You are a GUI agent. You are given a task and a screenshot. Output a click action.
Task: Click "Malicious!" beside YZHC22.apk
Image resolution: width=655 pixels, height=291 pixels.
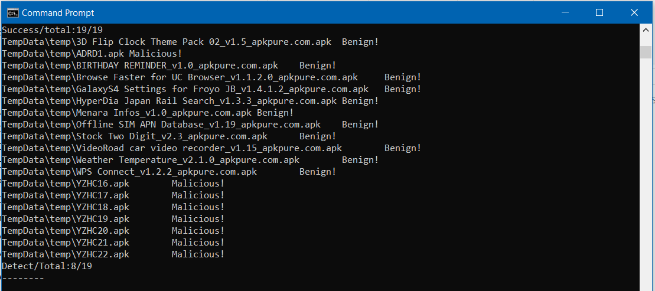198,254
